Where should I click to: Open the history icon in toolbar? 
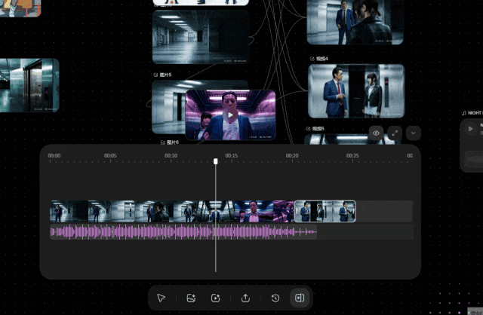click(x=275, y=298)
